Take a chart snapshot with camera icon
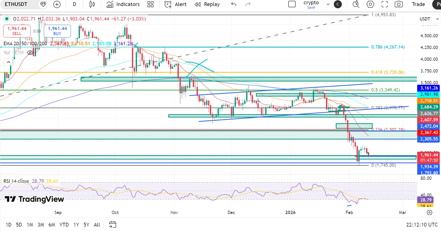The height and width of the screenshot is (231, 441). (x=399, y=4)
